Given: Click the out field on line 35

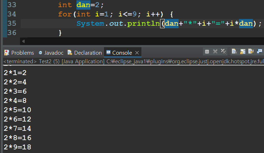Looking at the screenshot, I should [116, 24].
